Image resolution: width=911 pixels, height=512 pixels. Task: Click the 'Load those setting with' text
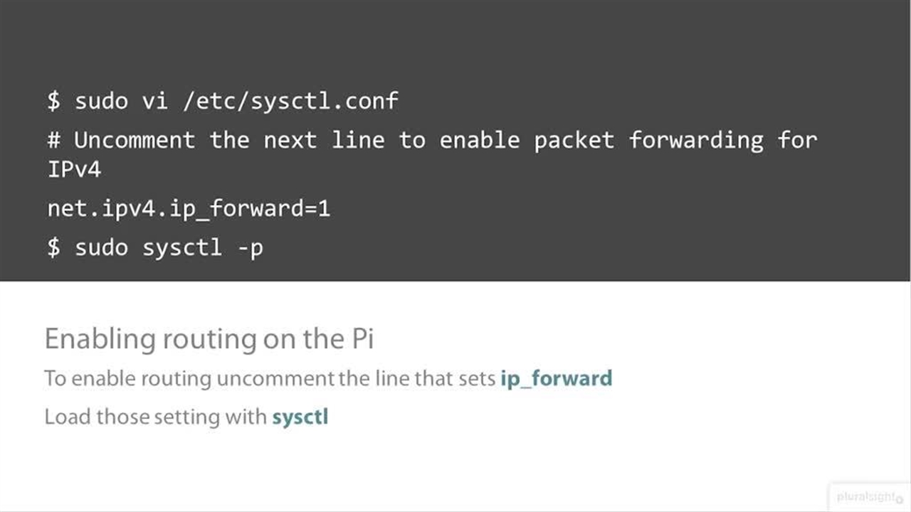155,416
